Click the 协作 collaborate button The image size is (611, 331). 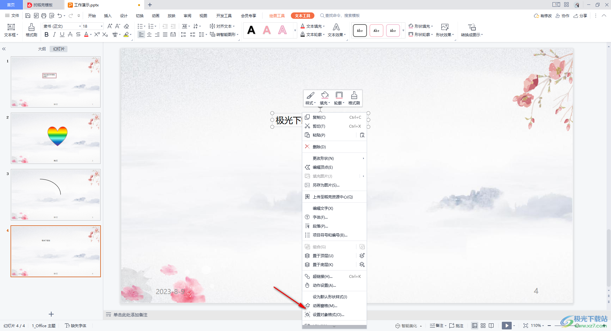click(x=562, y=16)
